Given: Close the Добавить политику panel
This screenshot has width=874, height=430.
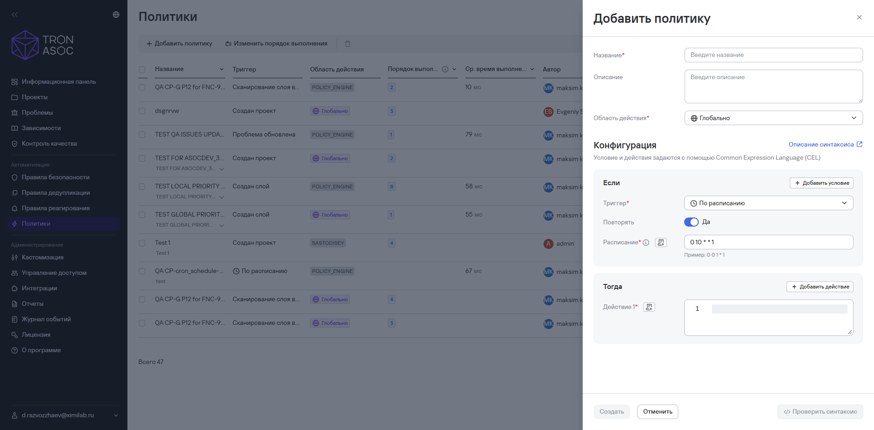Looking at the screenshot, I should 859,17.
